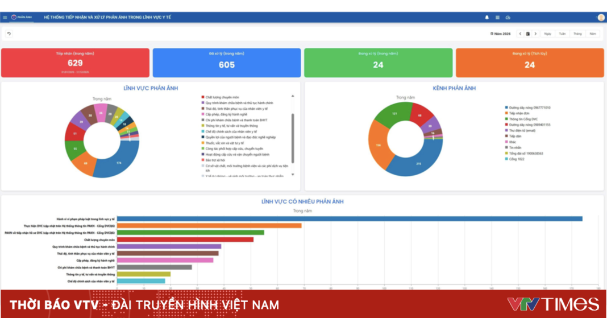Open the hamburger menu in header
This screenshot has height=318, width=607.
tap(5, 18)
